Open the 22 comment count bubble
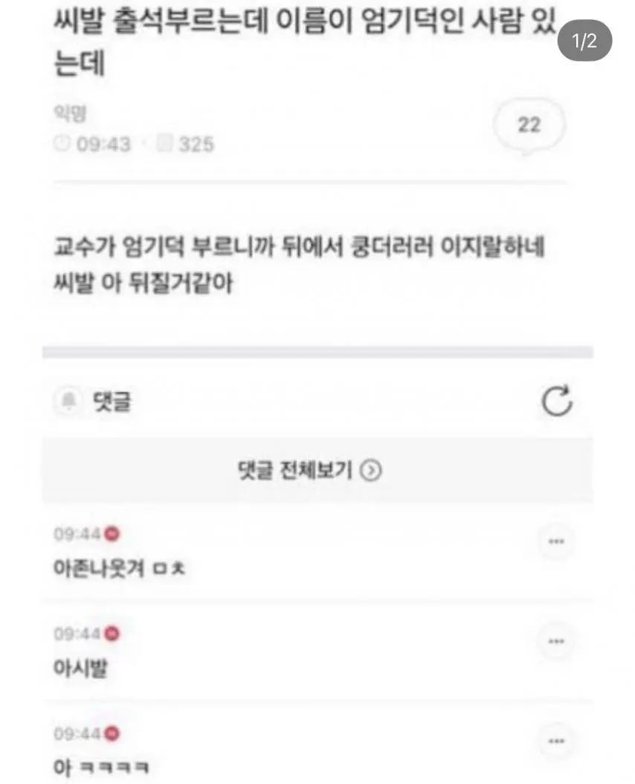This screenshot has width=635, height=784. [529, 125]
